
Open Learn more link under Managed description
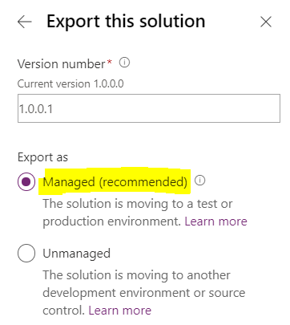tap(215, 221)
